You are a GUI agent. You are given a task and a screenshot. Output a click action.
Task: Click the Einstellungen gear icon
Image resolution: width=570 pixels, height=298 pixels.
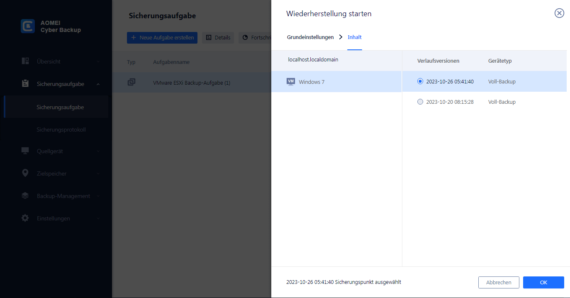click(x=25, y=218)
